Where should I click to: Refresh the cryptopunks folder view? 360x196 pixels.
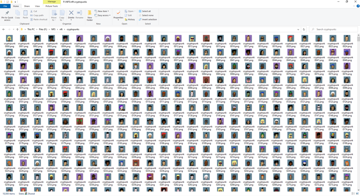click(304, 29)
